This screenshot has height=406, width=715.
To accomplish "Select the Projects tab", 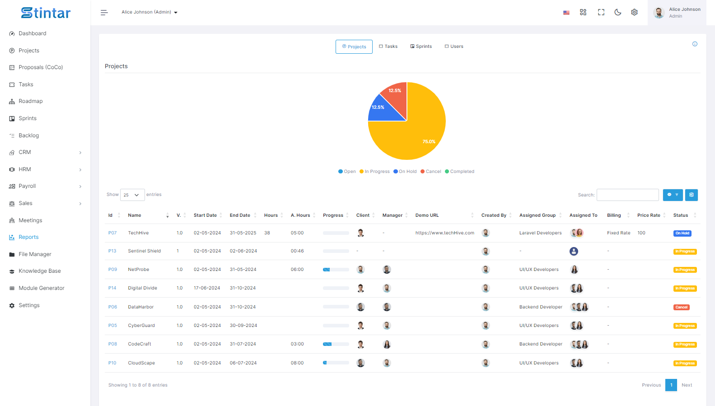I will click(354, 47).
